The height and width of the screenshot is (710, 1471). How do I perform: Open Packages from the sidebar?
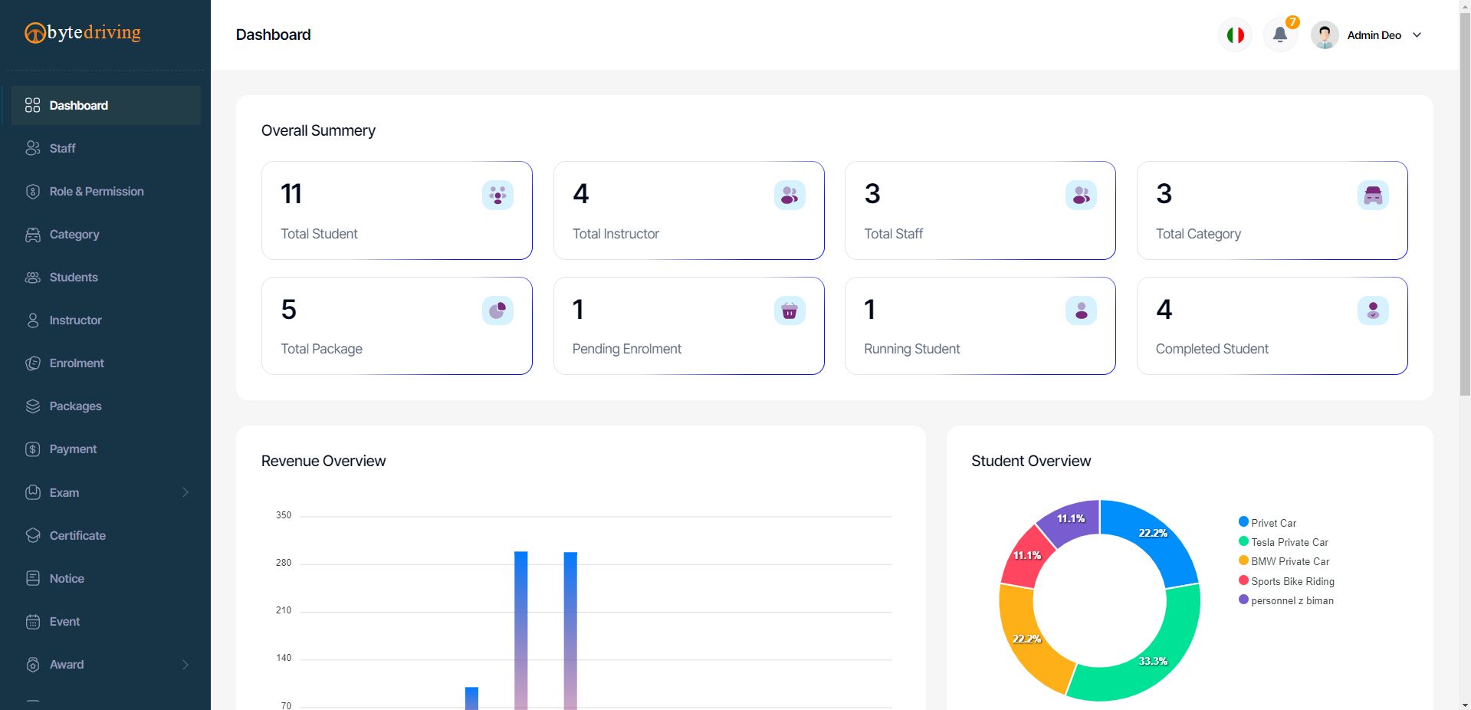(106, 406)
